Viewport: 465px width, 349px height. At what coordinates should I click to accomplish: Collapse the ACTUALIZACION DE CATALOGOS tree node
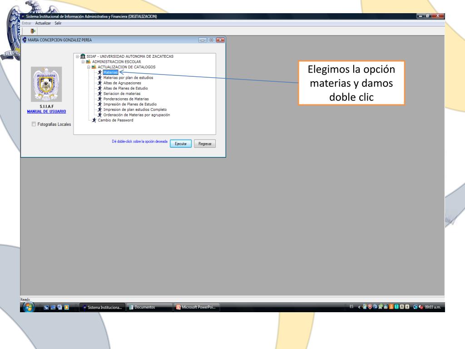[89, 67]
